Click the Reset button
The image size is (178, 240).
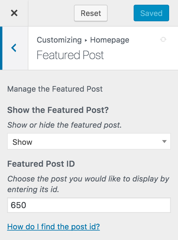point(91,13)
